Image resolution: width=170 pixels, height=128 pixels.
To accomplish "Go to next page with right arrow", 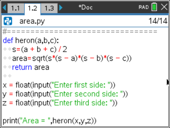I will tap(61, 8).
